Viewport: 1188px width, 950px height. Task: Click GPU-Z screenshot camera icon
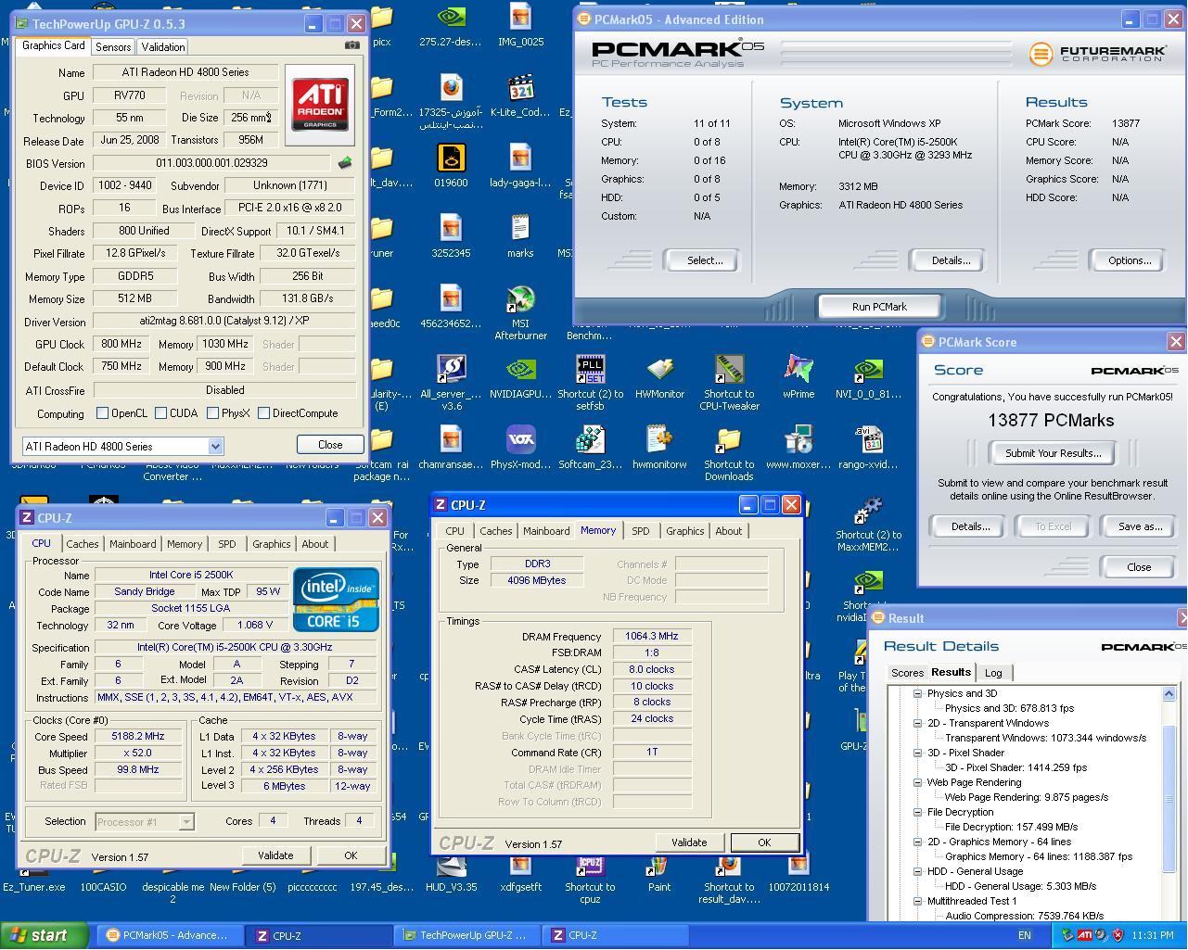[x=352, y=44]
